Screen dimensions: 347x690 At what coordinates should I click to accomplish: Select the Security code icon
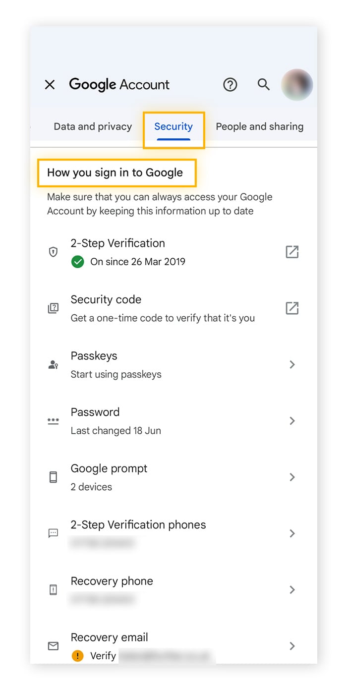[x=53, y=308]
